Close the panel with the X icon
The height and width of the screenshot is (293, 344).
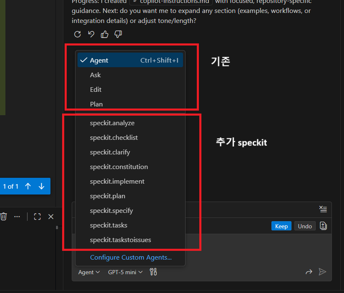(51, 217)
